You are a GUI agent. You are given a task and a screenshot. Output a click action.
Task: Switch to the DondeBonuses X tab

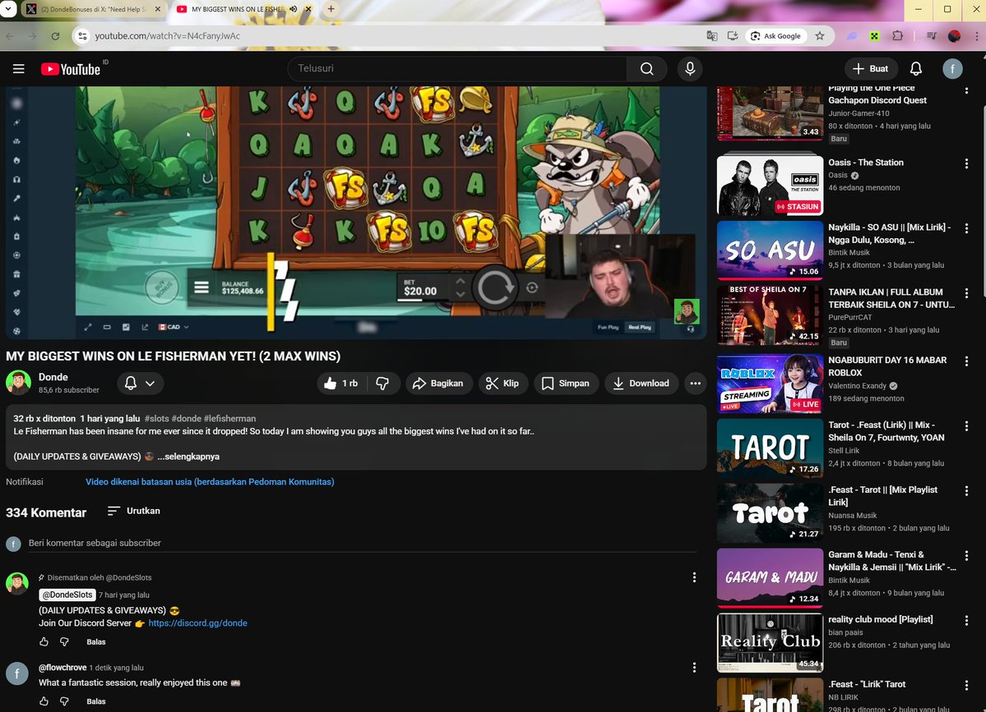95,9
